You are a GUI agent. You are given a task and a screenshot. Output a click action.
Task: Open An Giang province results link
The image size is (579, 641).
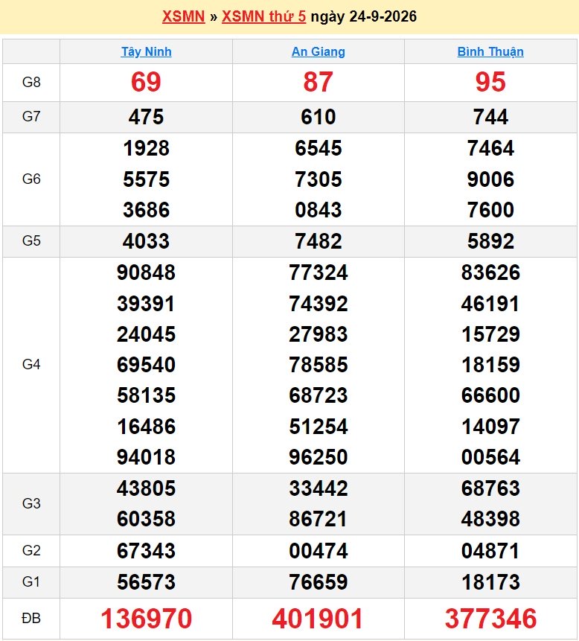pos(319,51)
